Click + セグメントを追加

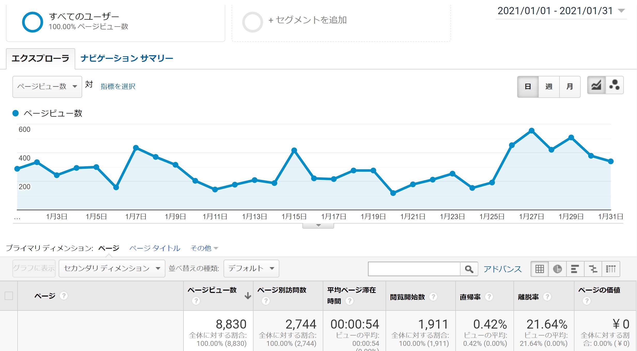(x=308, y=20)
